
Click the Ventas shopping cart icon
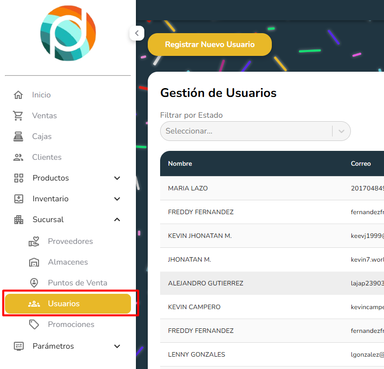click(18, 116)
